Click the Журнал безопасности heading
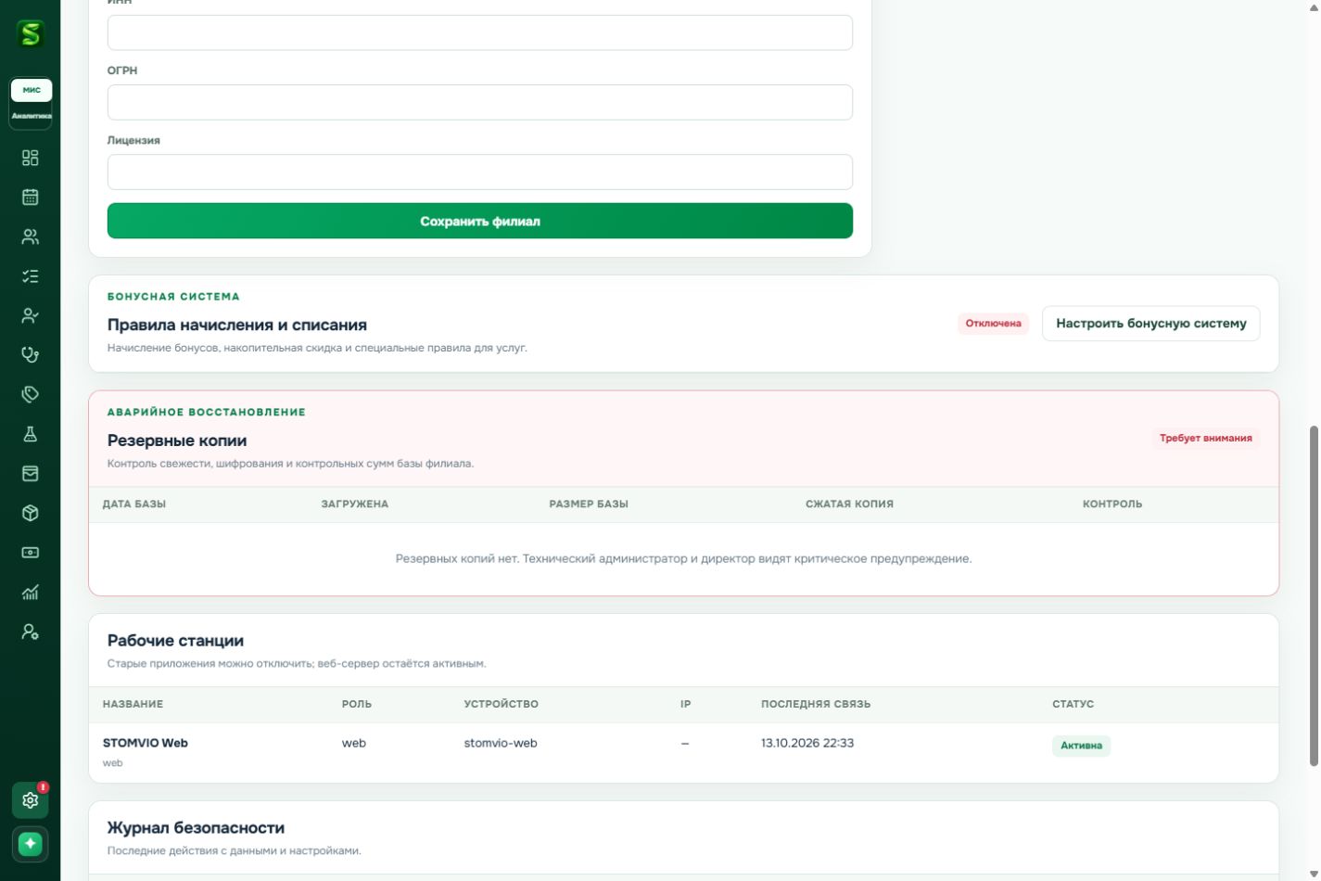 tap(196, 827)
